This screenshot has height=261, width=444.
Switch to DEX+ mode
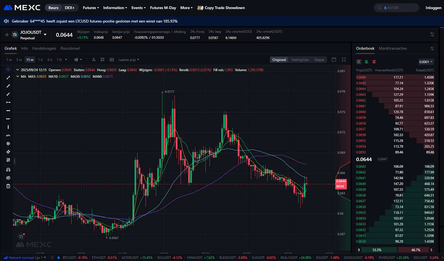tap(69, 8)
